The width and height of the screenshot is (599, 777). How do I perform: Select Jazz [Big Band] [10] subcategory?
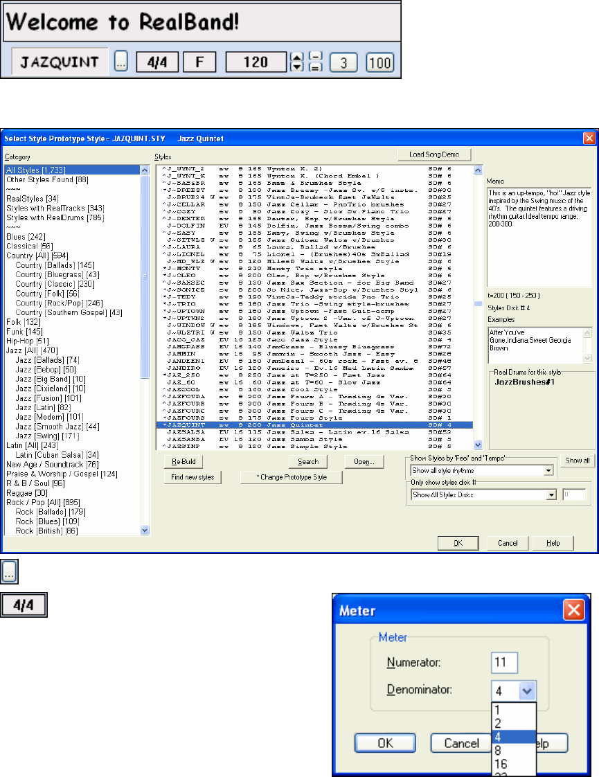[51, 379]
